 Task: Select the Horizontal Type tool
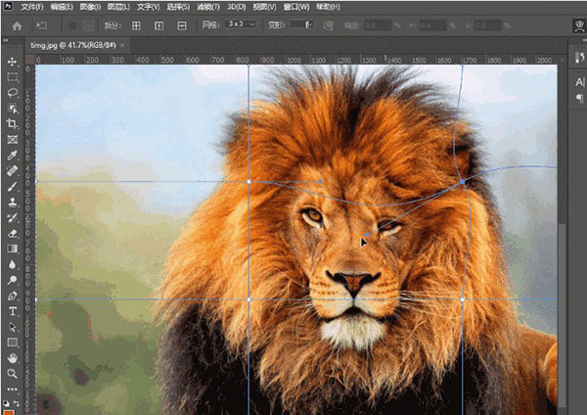[x=12, y=311]
